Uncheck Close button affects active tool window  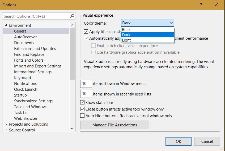(82, 109)
